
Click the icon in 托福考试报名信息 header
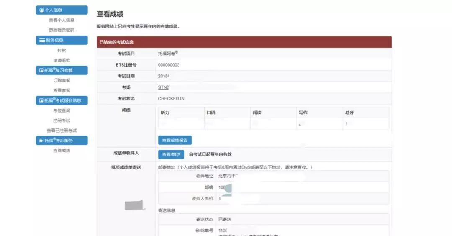[x=41, y=100]
